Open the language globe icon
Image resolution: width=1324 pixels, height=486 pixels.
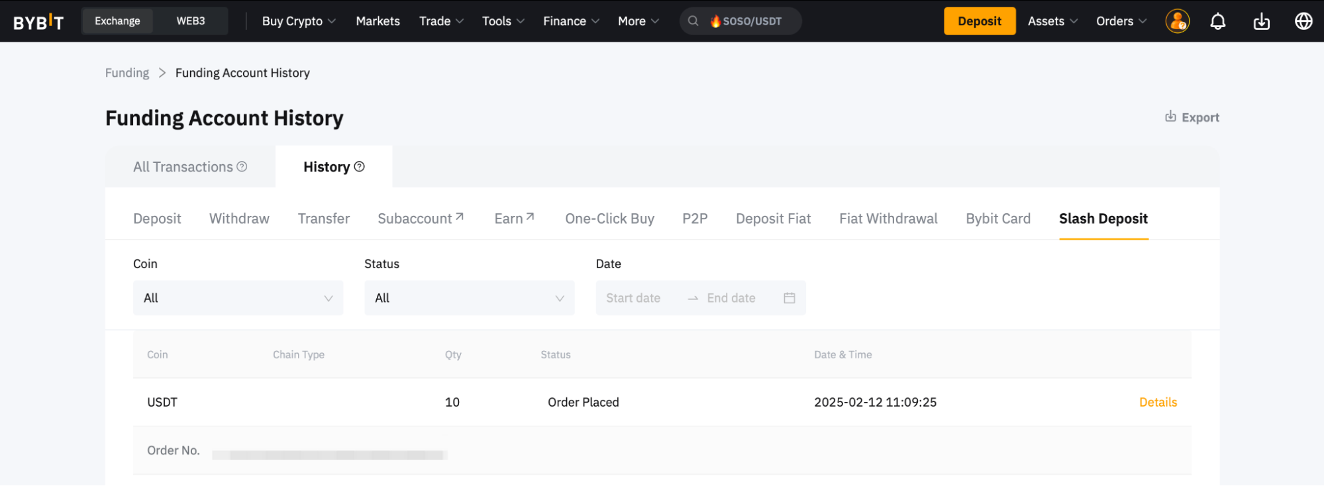coord(1303,21)
